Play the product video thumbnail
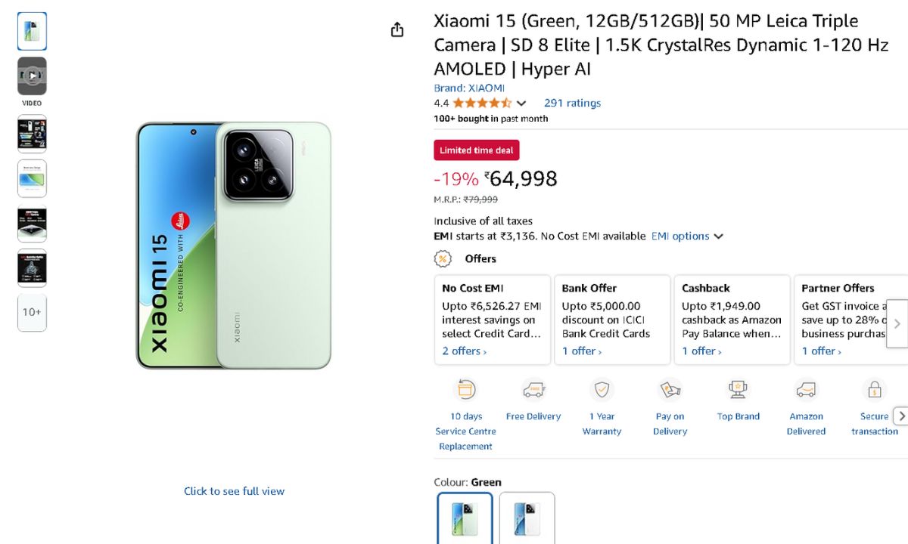The height and width of the screenshot is (544, 908). point(32,76)
